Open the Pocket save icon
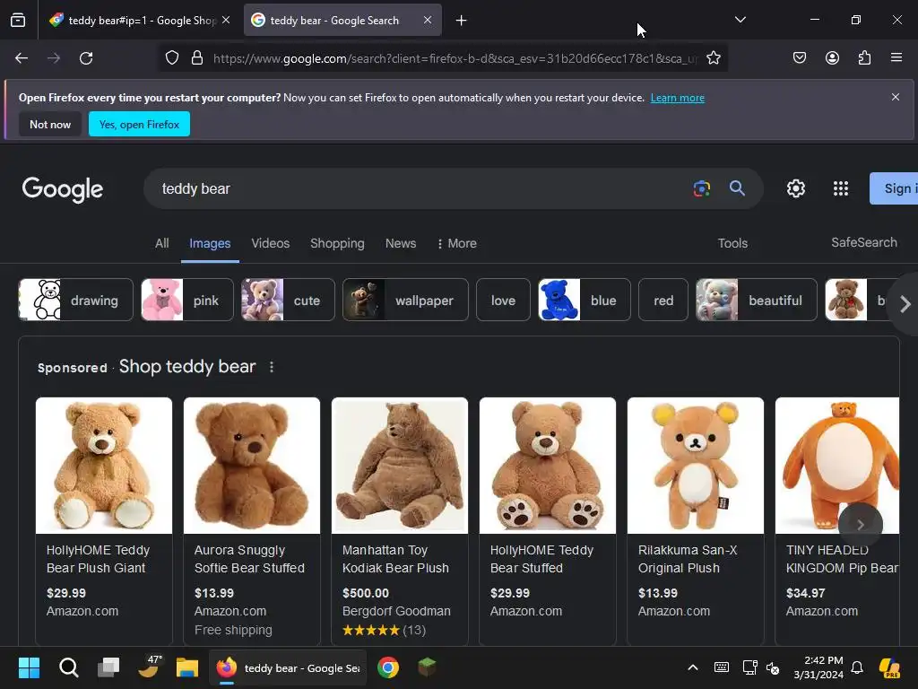 point(800,57)
